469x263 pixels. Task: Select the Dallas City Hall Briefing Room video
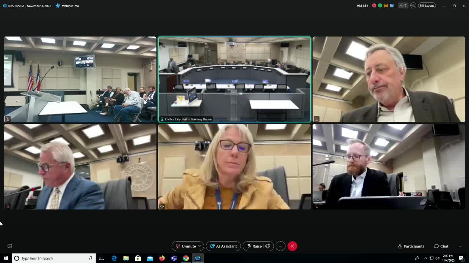coord(234,79)
